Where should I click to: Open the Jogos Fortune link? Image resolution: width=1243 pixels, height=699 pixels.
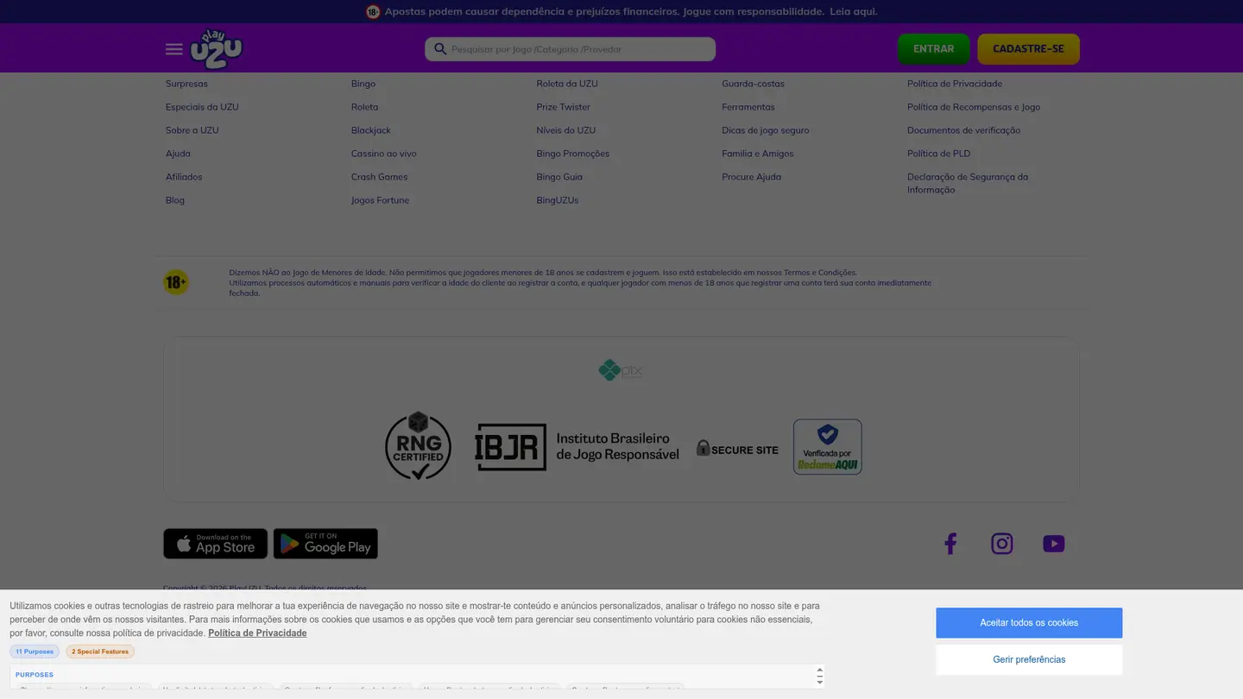[381, 200]
